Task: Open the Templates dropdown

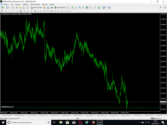Action: (109, 7)
